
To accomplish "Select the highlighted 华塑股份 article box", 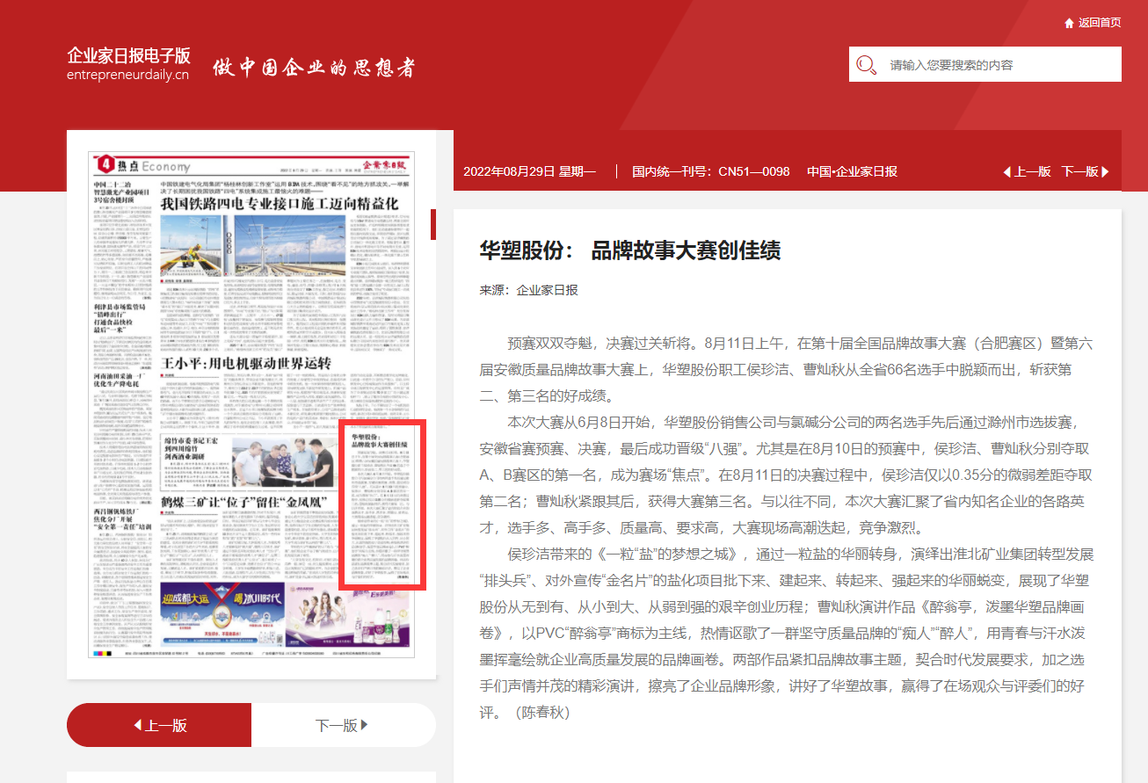I will coord(382,505).
